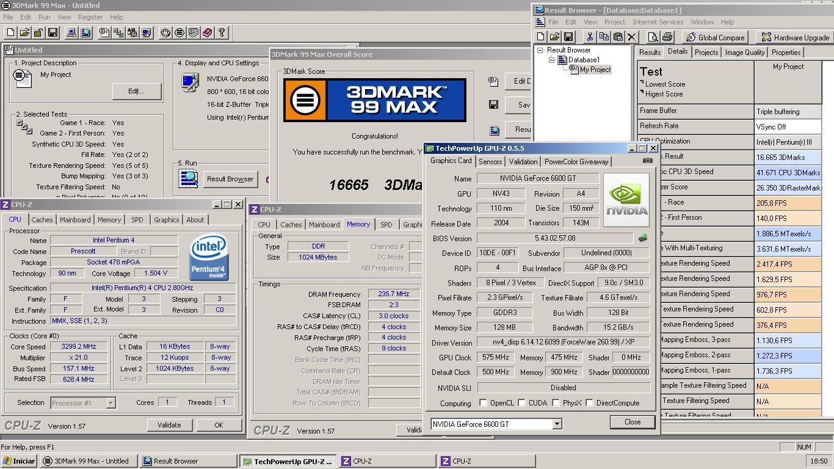
Task: Switch to the Image Quality tab in Result Browser
Action: 745,53
